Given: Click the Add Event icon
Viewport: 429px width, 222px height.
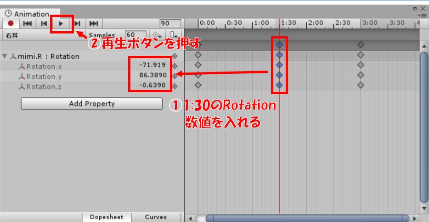Looking at the screenshot, I should (x=174, y=35).
